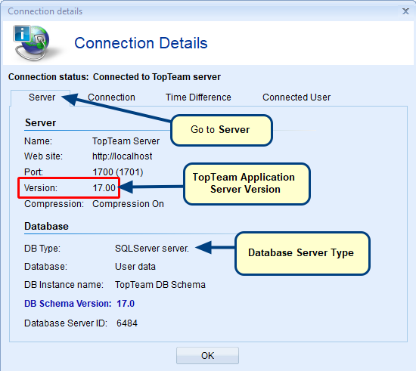
Task: Click the 'DB Instance name:' label
Action: click(x=64, y=285)
